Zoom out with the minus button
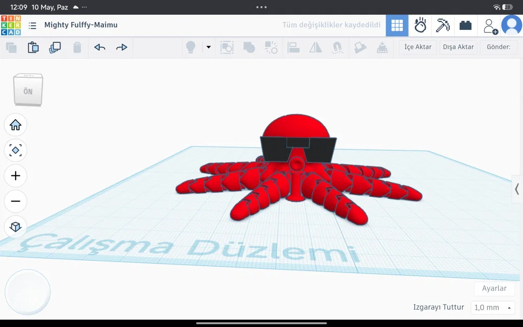This screenshot has width=523, height=327. click(x=15, y=201)
